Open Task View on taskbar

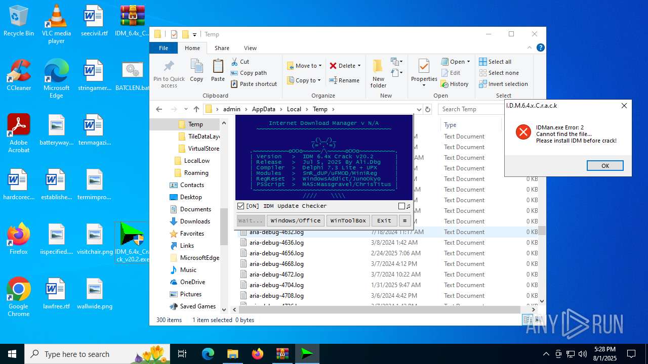click(x=183, y=354)
